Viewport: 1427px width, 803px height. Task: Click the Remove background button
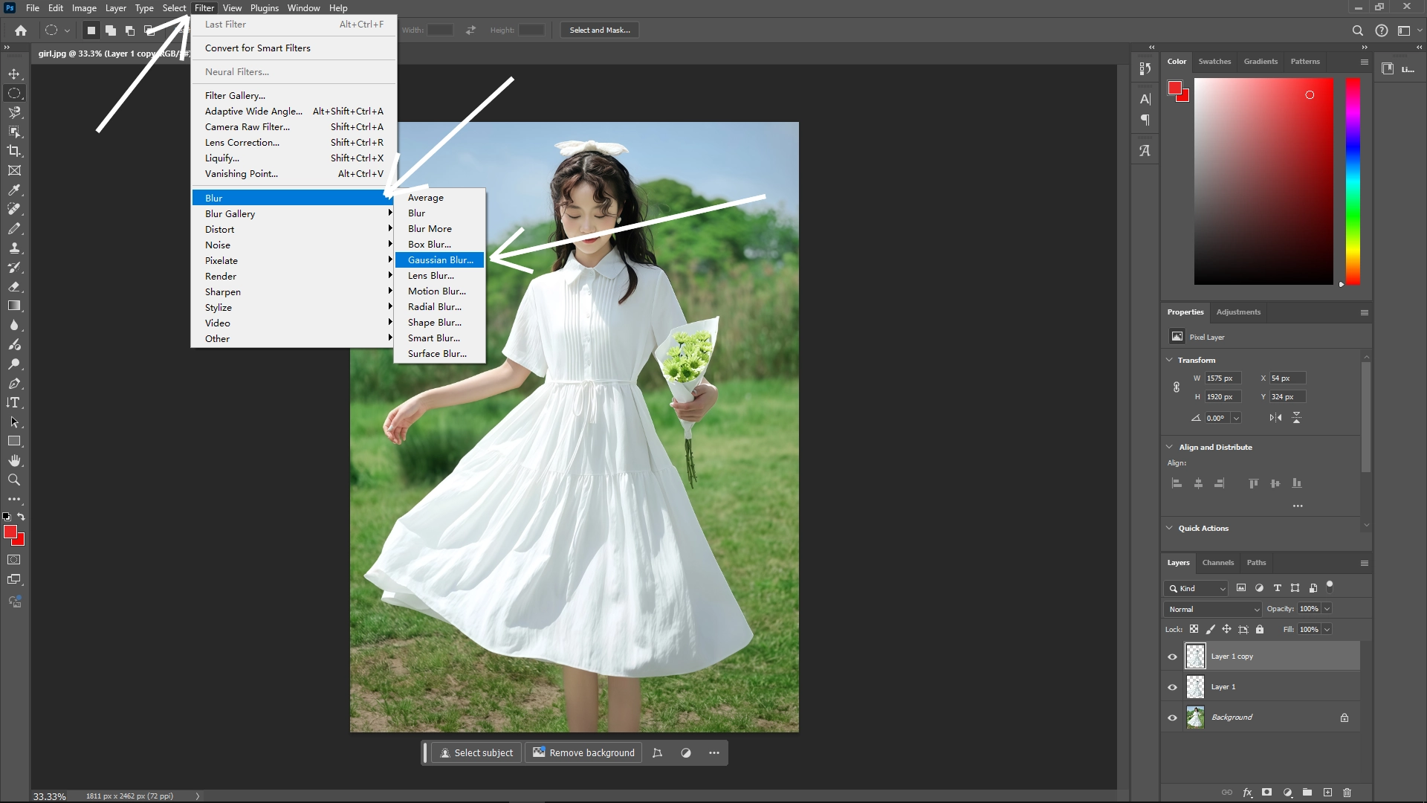point(583,752)
